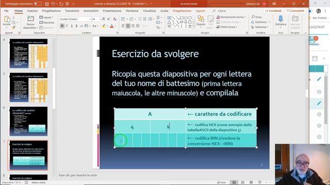Start presentation from quick access toolbar icon
330x185 pixels.
pos(68,4)
